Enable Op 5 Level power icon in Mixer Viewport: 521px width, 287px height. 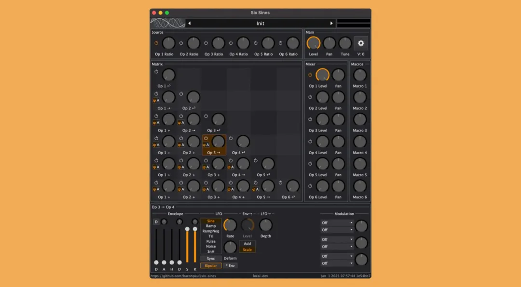point(310,164)
